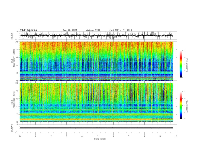The image size is (198, 153).
Task: Click the "5" tick of the ch.1(V) axis
Action: (17, 31)
